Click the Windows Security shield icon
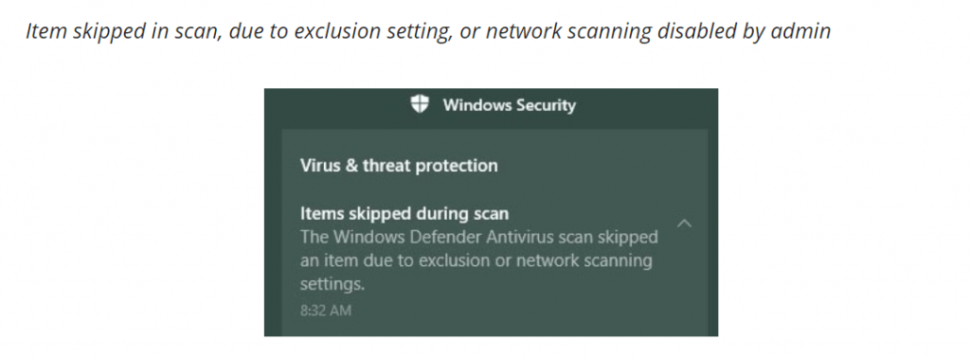This screenshot has width=970, height=358. 420,104
